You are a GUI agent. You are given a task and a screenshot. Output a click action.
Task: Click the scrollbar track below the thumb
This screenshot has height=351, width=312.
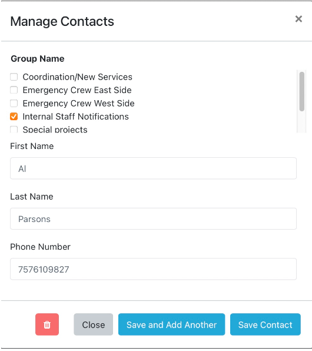pos(302,122)
